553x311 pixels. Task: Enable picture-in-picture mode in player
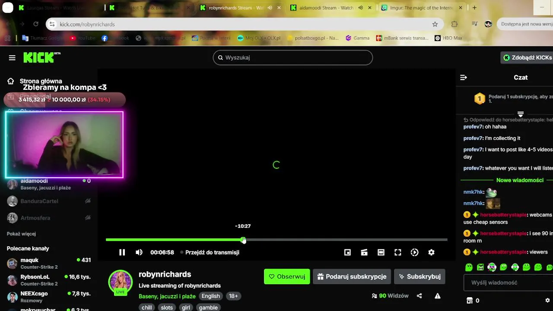347,252
